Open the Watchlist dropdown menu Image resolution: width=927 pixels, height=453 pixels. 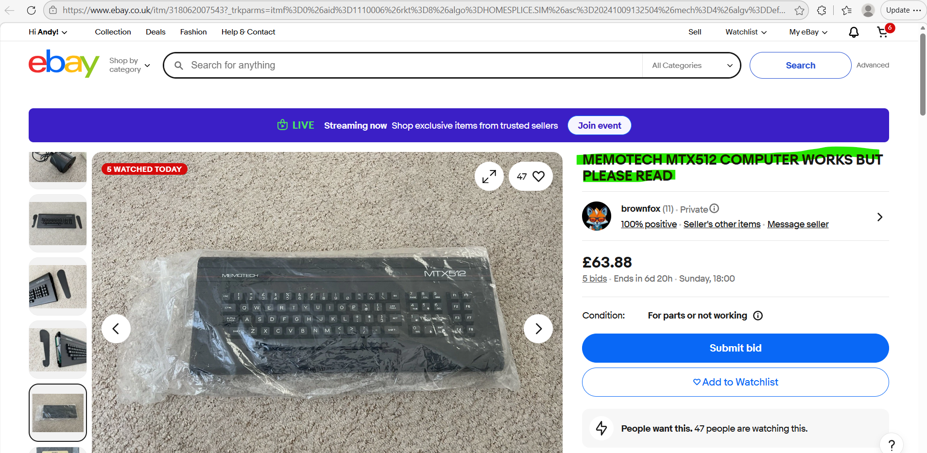[746, 32]
